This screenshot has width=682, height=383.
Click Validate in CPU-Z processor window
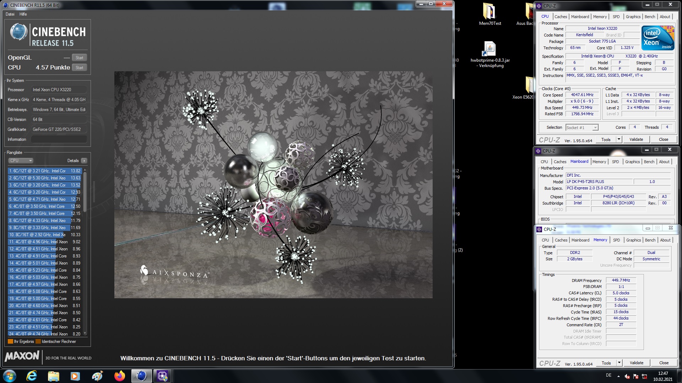[636, 140]
